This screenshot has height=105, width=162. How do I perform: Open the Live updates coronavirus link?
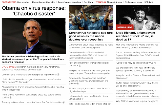pos(23,2)
